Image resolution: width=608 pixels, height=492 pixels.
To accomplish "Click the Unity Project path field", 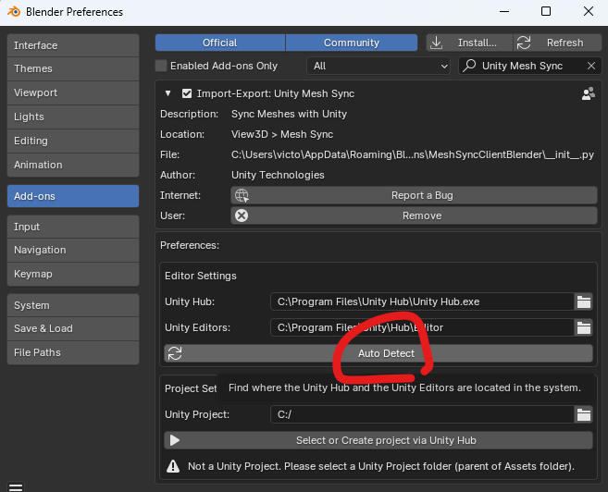I will (422, 414).
